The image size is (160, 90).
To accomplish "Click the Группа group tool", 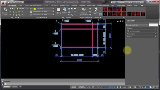I will pos(96,11).
